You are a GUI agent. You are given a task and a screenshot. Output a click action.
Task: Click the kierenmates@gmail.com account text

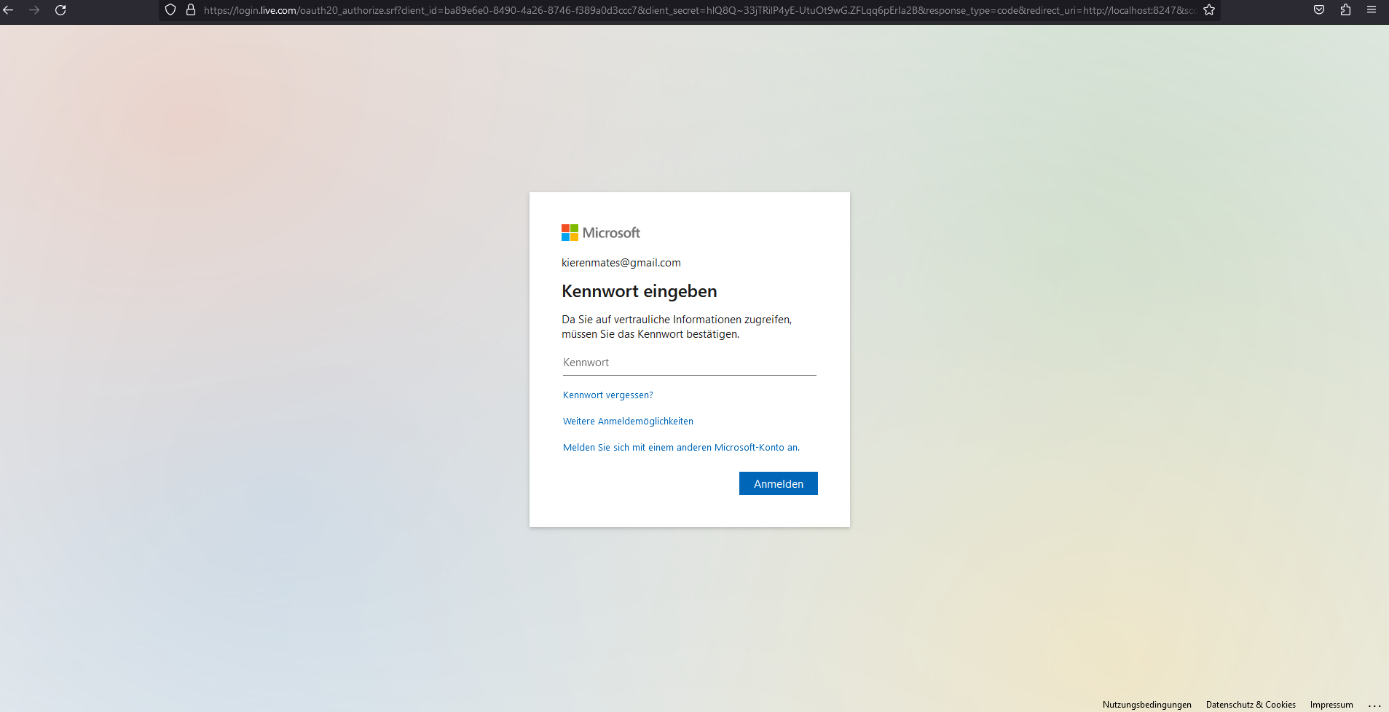point(621,263)
